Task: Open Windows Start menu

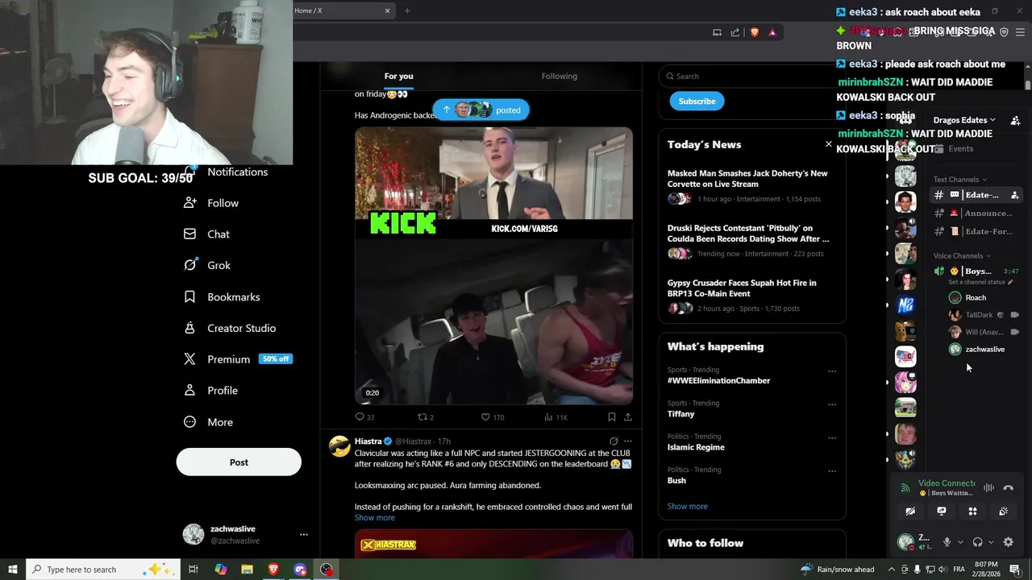Action: pyautogui.click(x=12, y=570)
